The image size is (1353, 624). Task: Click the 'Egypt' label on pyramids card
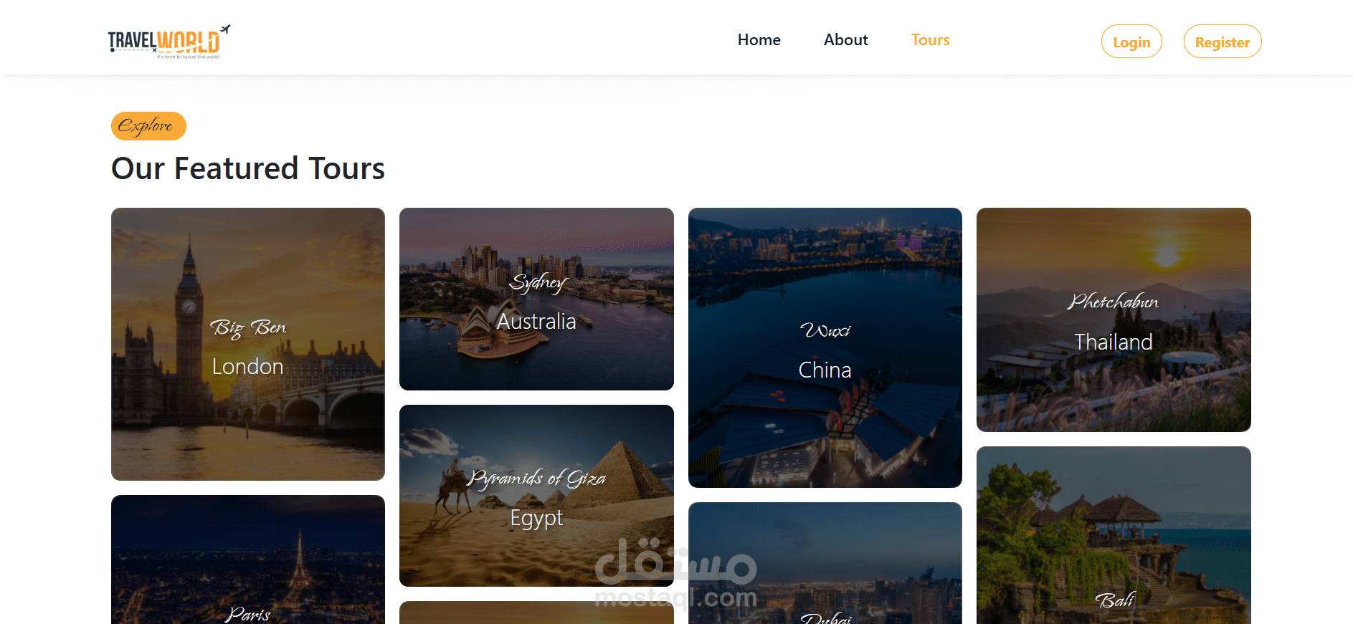(x=536, y=518)
